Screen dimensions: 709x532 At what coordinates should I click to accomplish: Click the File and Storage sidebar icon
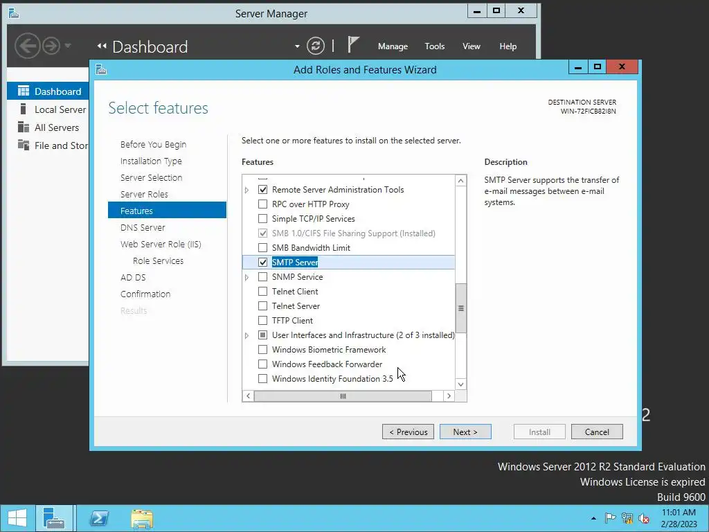point(23,145)
